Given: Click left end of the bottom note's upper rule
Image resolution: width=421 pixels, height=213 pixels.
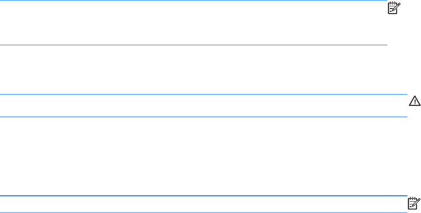Looking at the screenshot, I should point(2,196).
